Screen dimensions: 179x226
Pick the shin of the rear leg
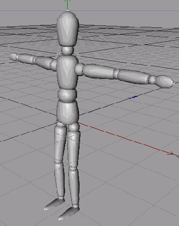[60, 180]
